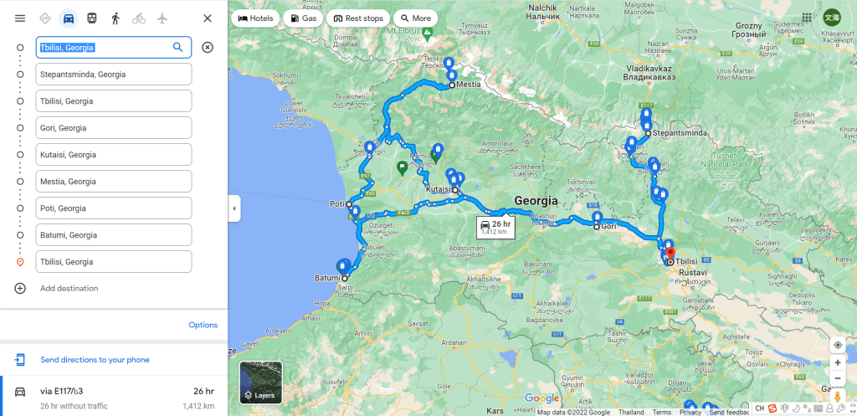Choose the flights travel mode icon
Viewport: 857px width, 416px height.
[x=162, y=18]
